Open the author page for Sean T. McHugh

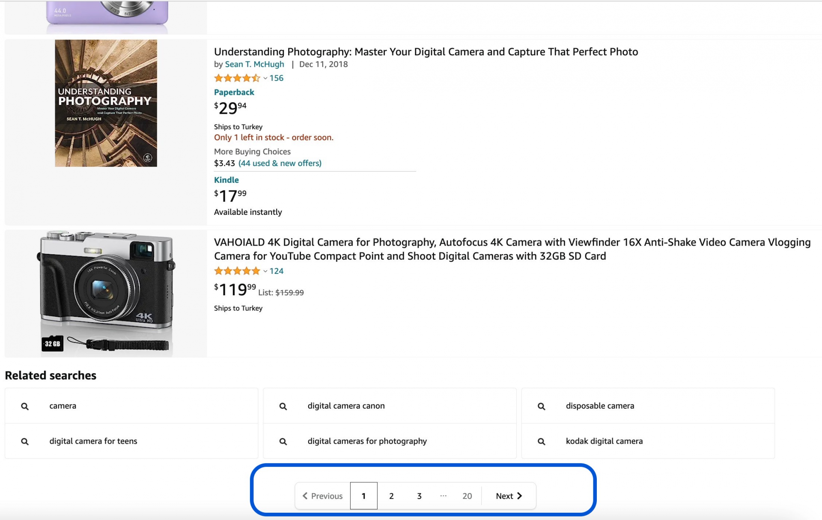coord(254,64)
